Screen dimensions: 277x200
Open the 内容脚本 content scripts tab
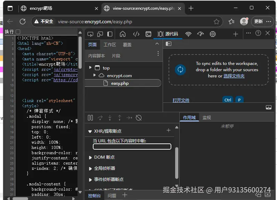click(x=97, y=56)
